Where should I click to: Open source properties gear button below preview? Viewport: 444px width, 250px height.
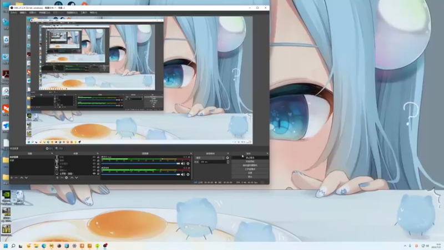click(x=49, y=148)
